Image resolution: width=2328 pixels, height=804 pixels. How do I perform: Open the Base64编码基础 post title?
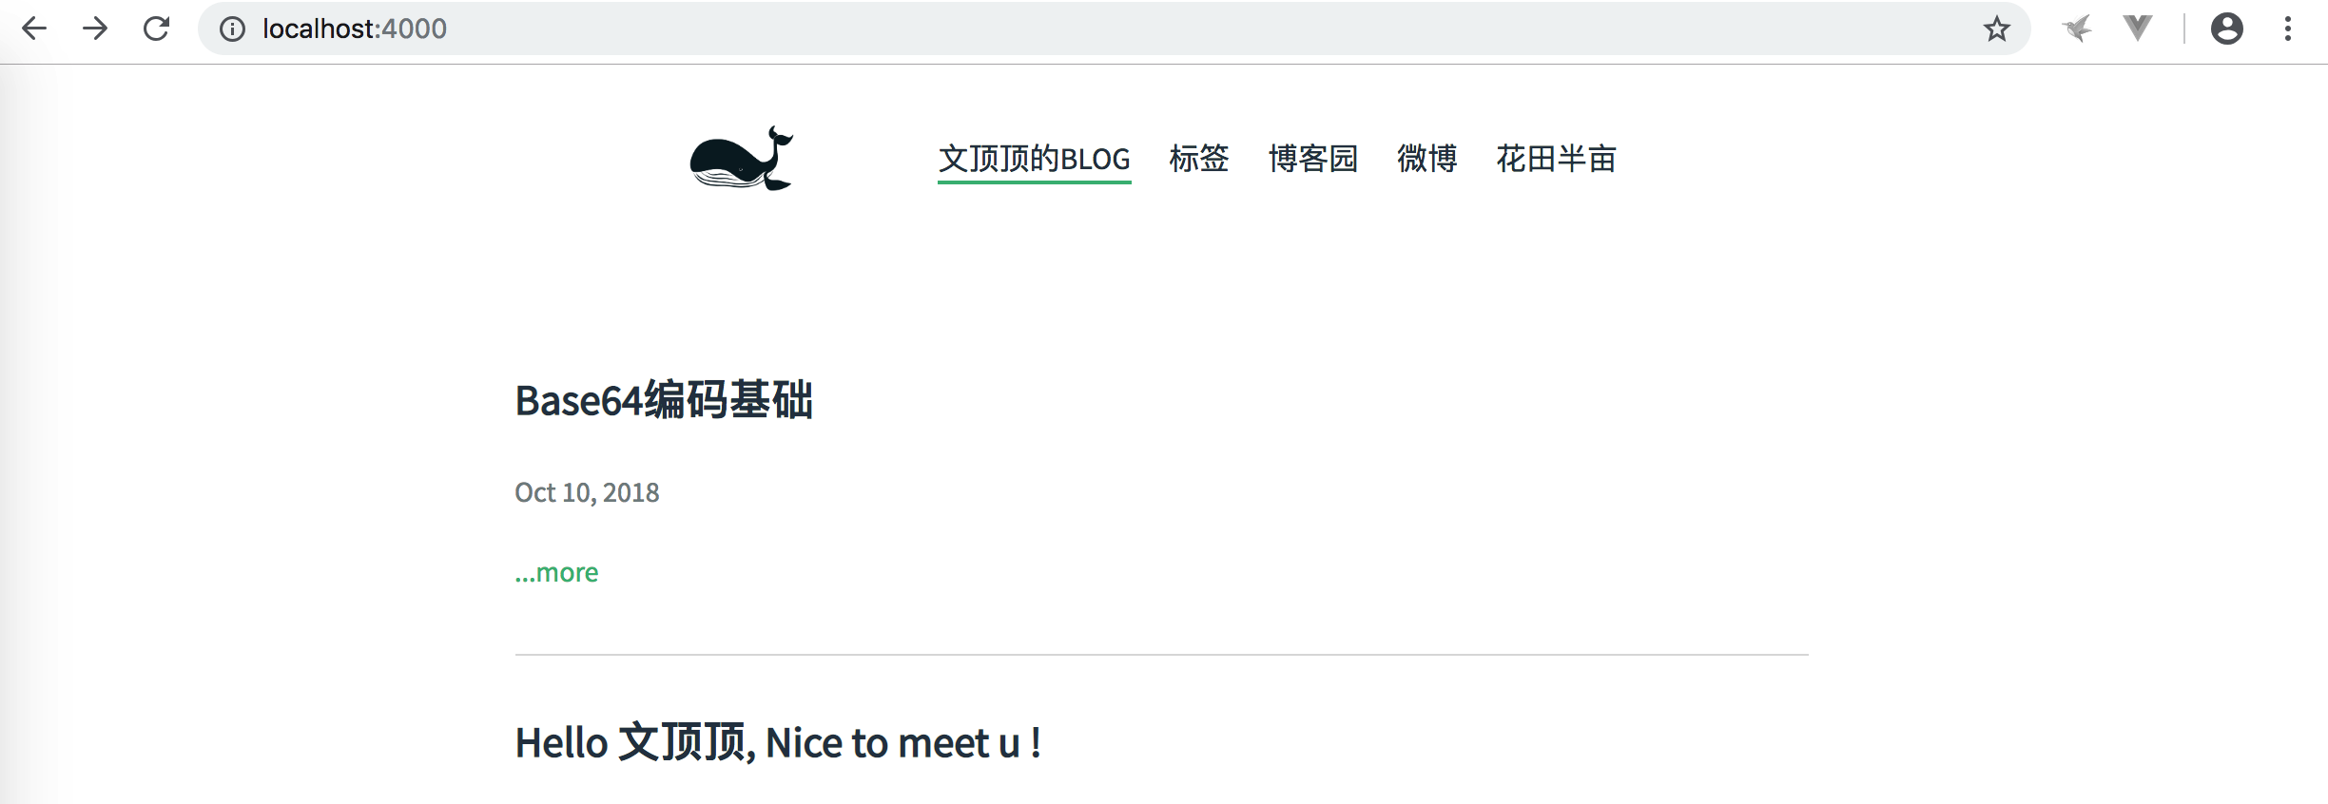(x=664, y=400)
